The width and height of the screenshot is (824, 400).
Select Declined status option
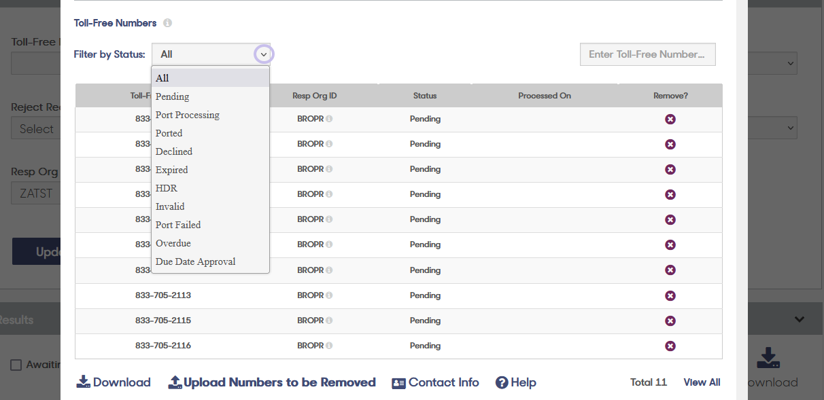(x=173, y=151)
